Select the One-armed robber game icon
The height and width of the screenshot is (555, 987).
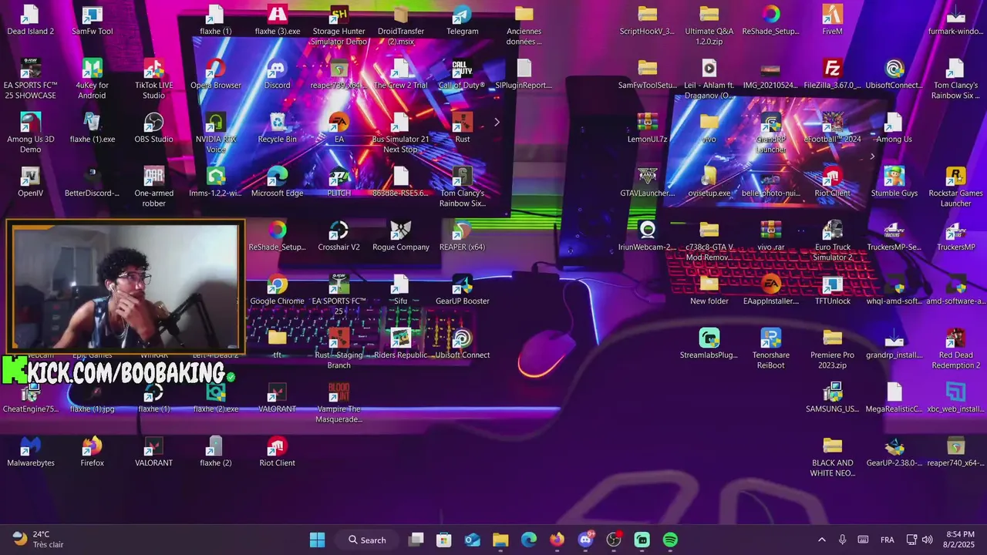coord(154,187)
